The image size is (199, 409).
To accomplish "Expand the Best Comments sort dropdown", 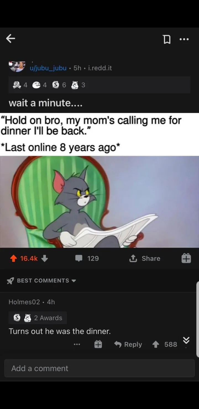I will [x=41, y=281].
